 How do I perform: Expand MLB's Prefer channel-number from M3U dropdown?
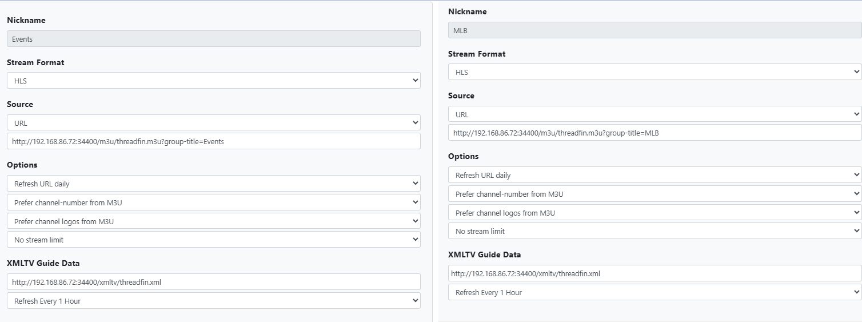tap(655, 194)
